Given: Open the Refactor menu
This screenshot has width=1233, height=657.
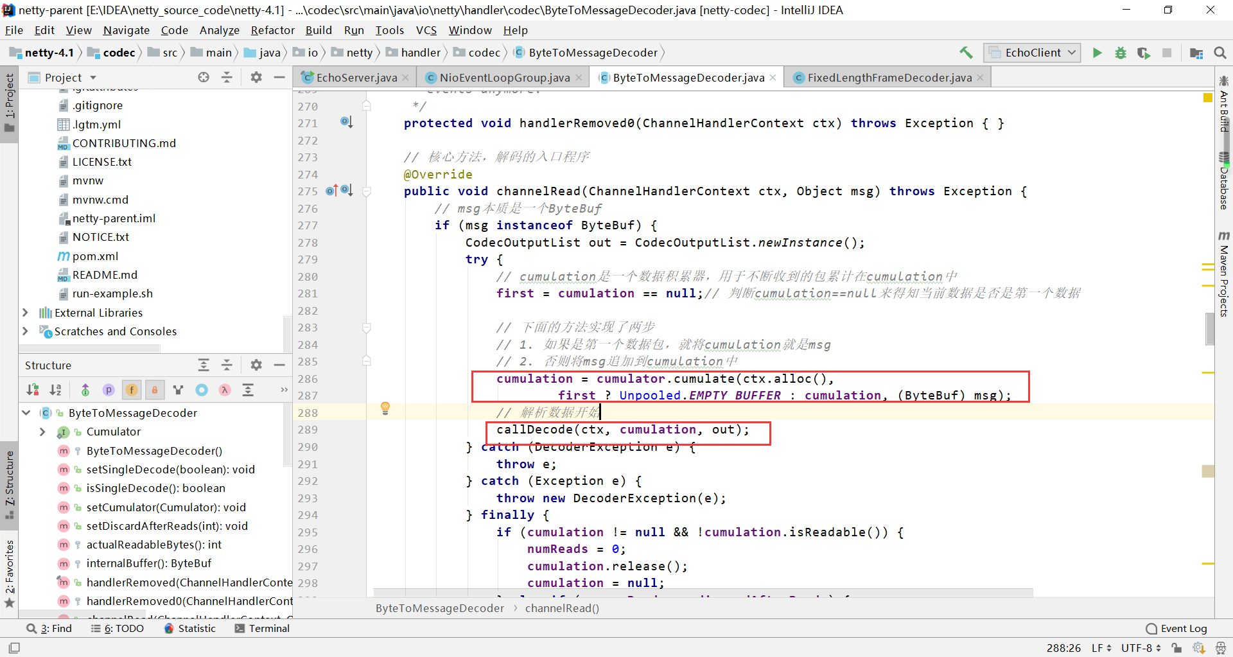Looking at the screenshot, I should pos(273,30).
